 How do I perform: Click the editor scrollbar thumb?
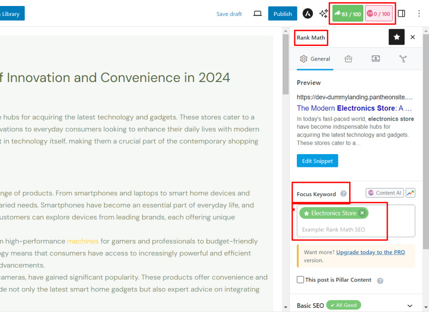coord(286,64)
